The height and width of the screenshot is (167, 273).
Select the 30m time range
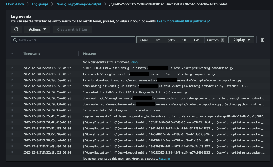(x=171, y=40)
